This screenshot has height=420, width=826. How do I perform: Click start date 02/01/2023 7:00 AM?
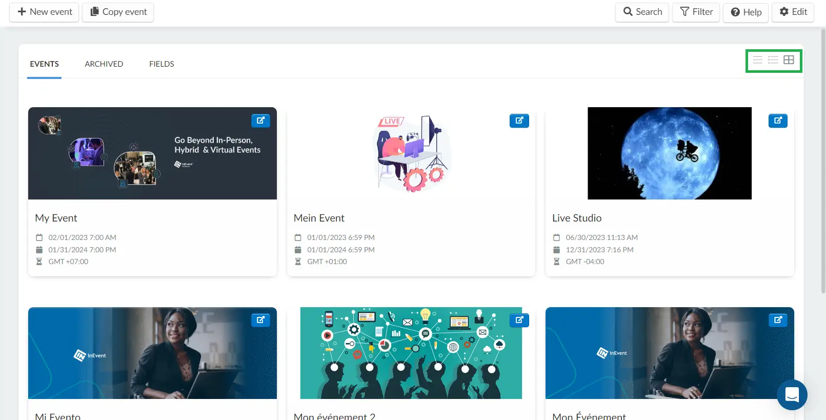click(x=82, y=237)
